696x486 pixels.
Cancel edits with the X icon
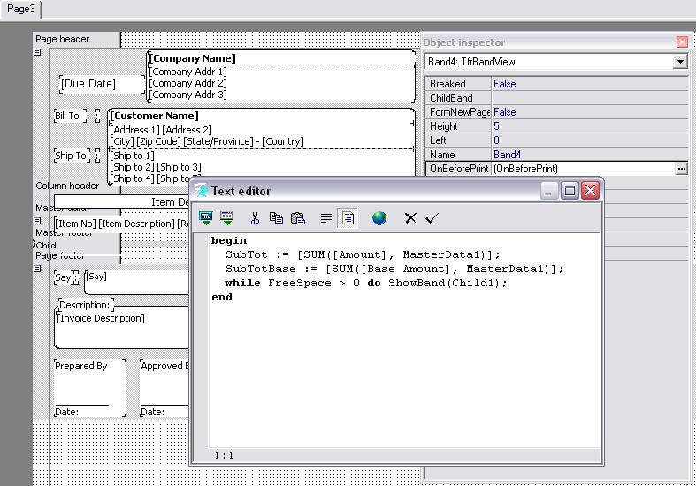410,217
